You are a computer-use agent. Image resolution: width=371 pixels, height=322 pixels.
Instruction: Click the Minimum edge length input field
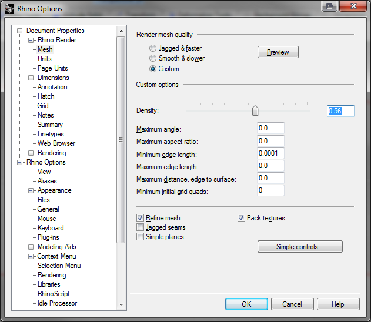point(270,153)
